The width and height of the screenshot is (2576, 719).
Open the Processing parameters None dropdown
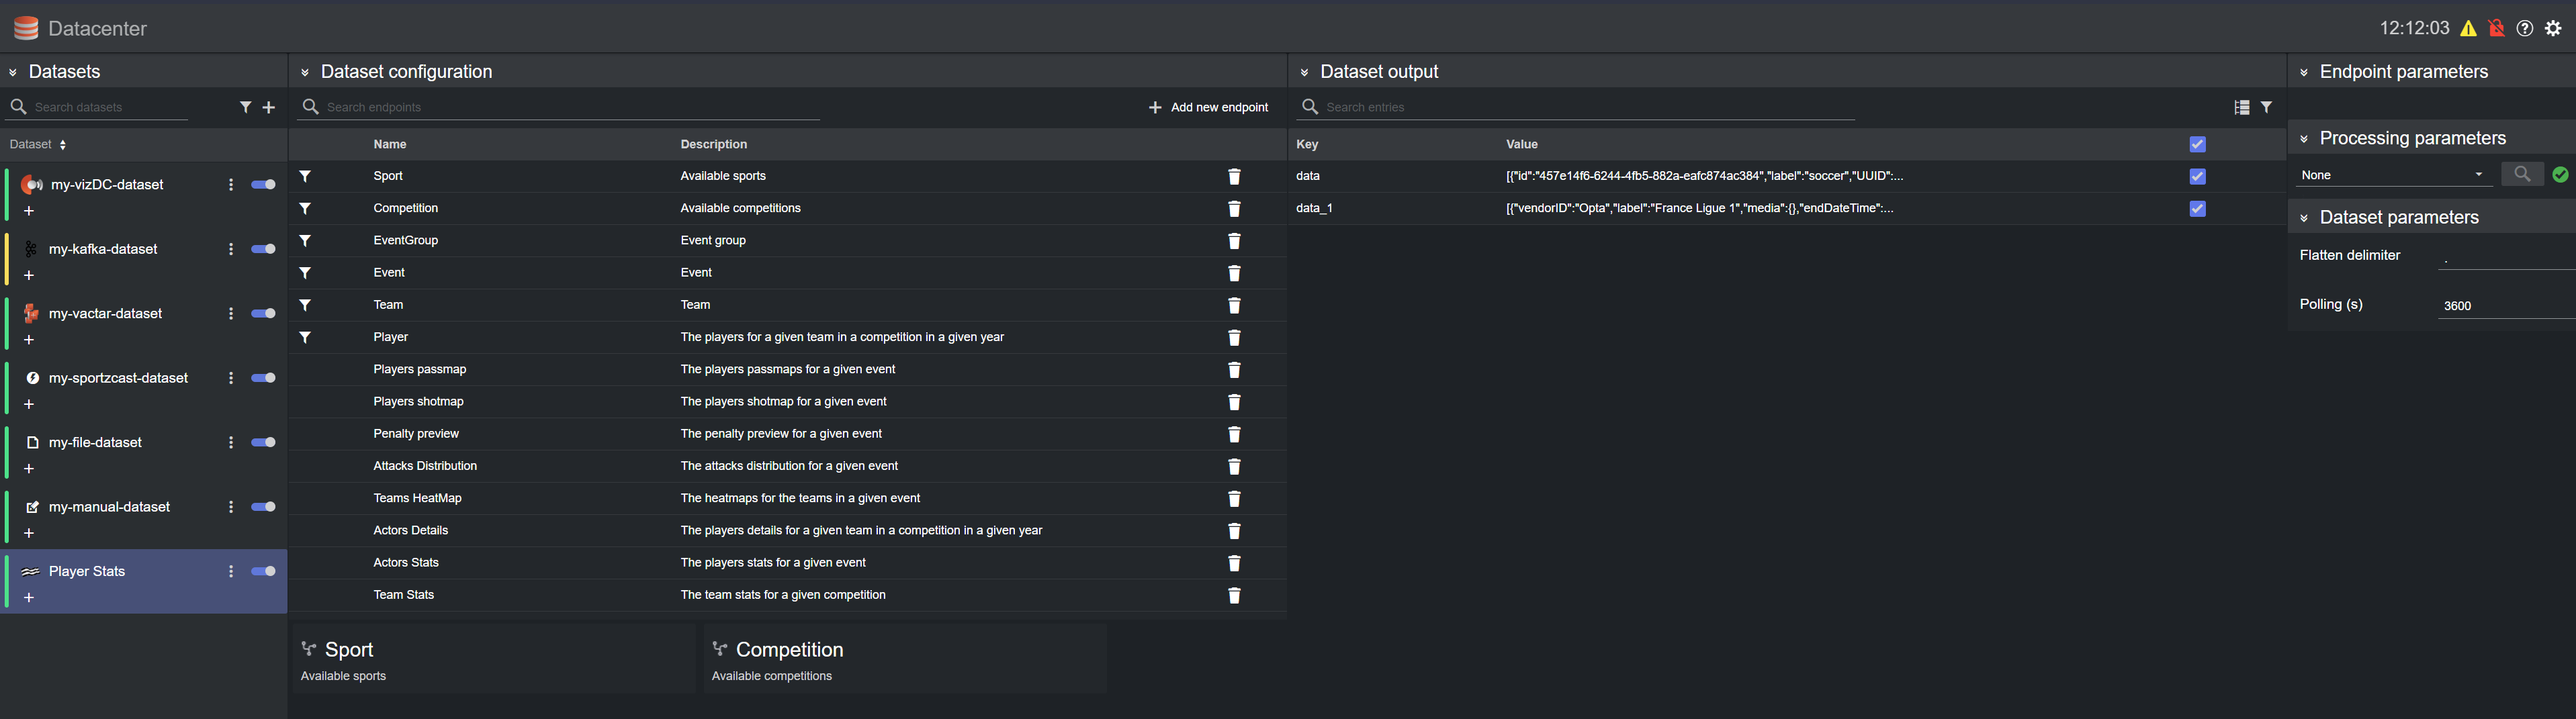[2392, 175]
